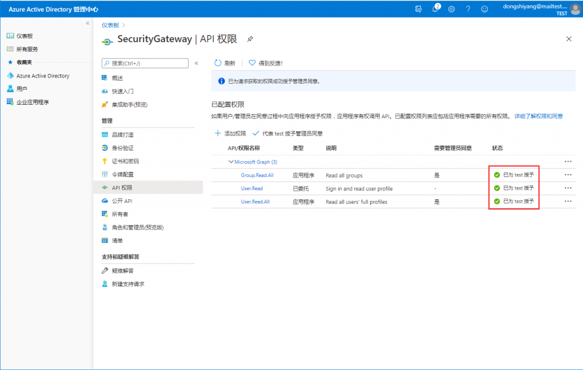Open the help question mark icon
Viewport: 583px width, 370px height.
click(x=468, y=9)
